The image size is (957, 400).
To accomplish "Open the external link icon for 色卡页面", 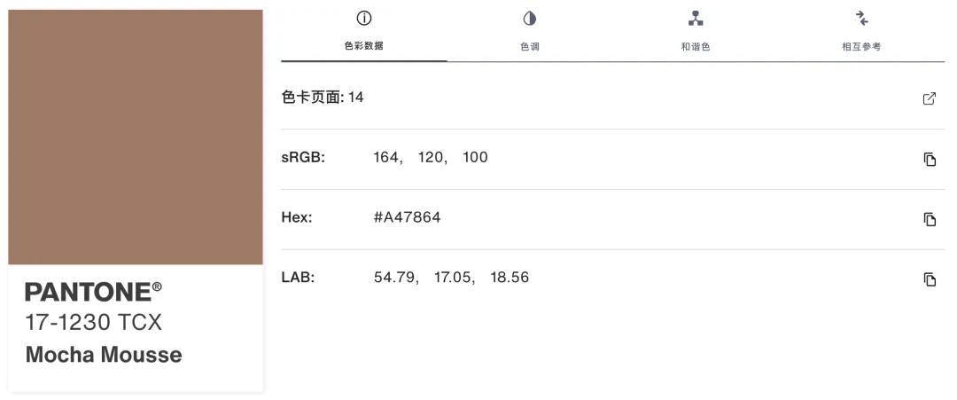I will pyautogui.click(x=929, y=98).
